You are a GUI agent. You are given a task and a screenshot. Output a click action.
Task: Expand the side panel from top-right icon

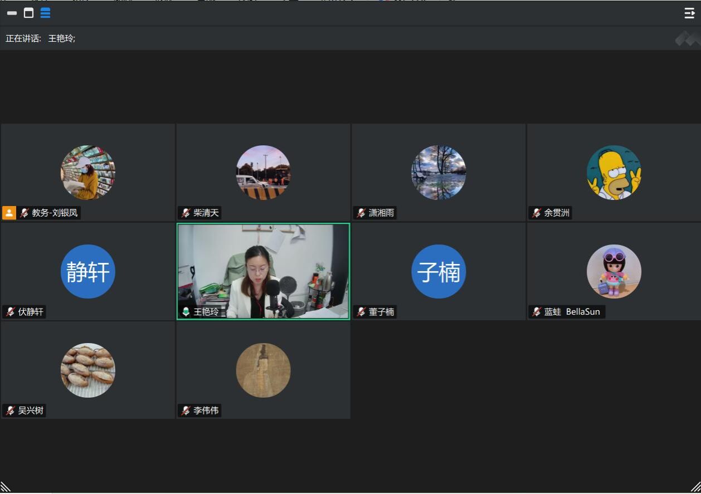pos(689,13)
